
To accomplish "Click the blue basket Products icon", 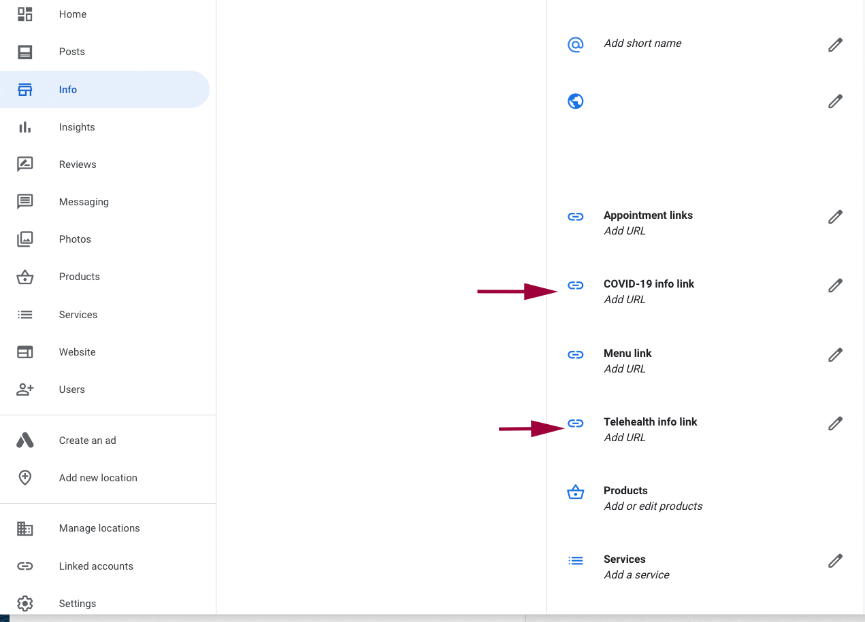I will (x=576, y=492).
